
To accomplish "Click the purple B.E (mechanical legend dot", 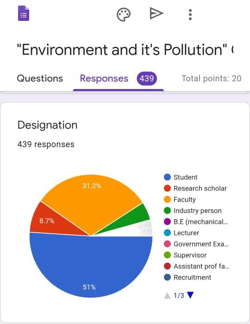I will click(x=167, y=222).
